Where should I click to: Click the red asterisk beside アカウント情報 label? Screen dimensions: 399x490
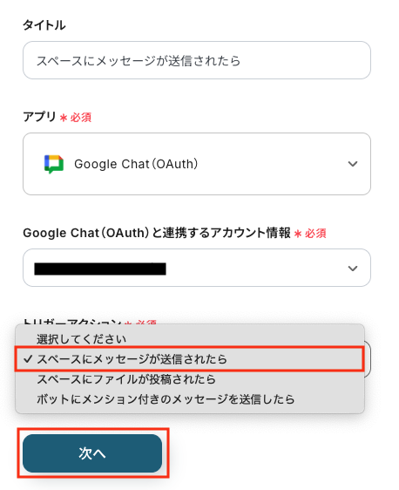point(298,234)
